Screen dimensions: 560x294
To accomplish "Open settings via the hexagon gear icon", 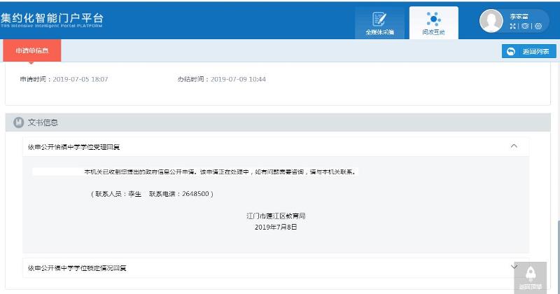I will [x=538, y=26].
